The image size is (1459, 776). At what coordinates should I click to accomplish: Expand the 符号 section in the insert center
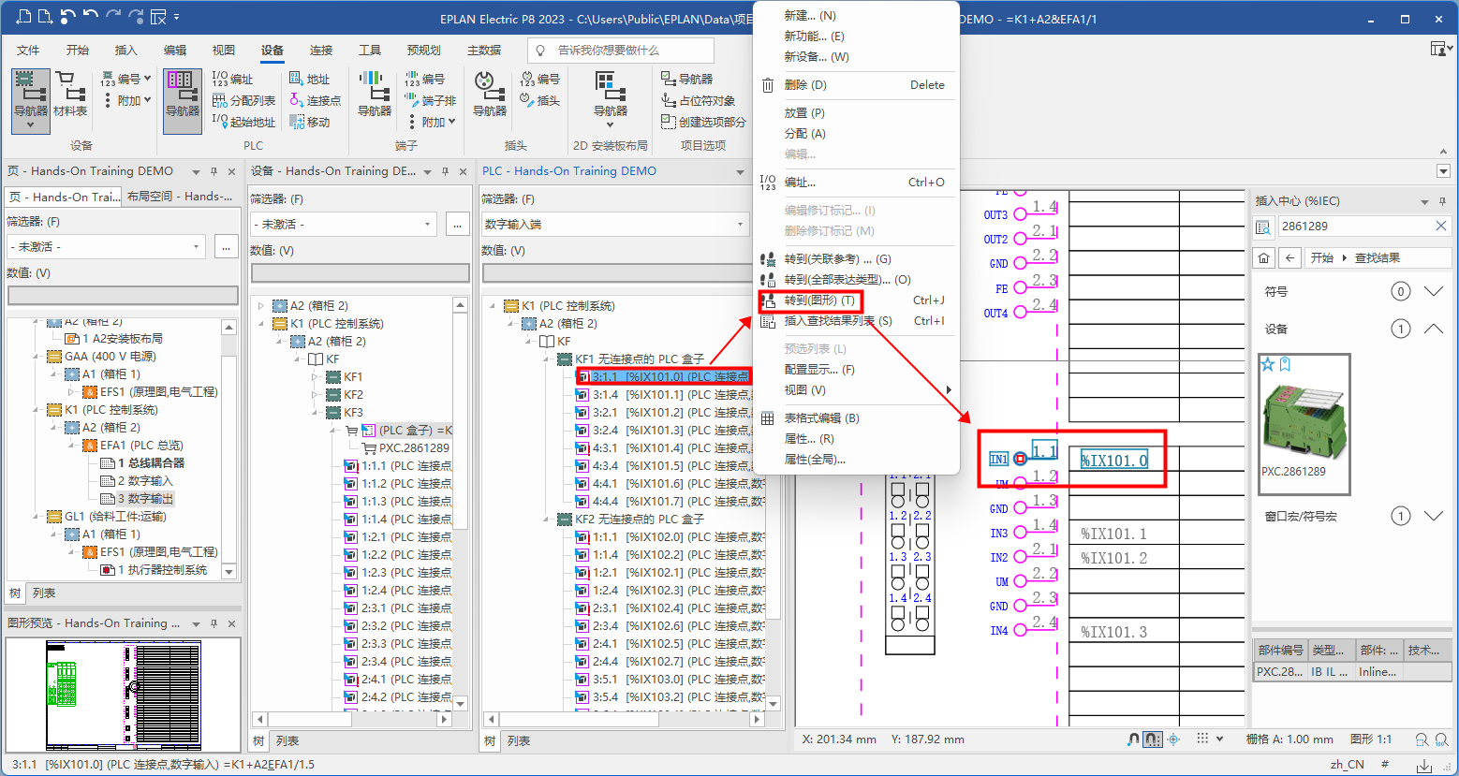(x=1433, y=291)
